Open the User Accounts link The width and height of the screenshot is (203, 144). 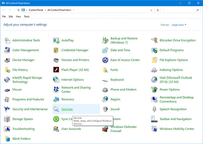(x=71, y=129)
